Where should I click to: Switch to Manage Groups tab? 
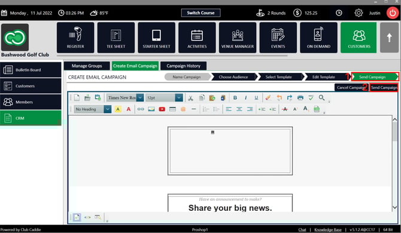click(87, 66)
